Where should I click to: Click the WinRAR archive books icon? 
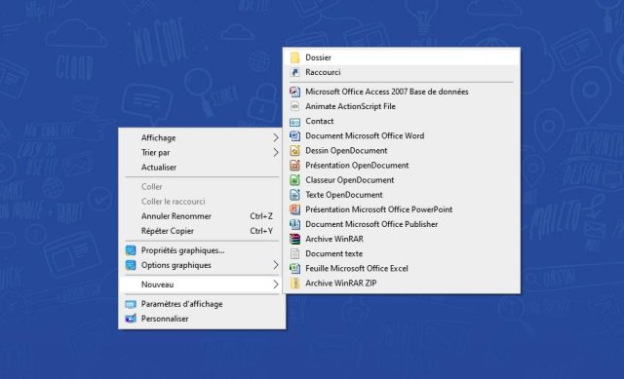294,239
